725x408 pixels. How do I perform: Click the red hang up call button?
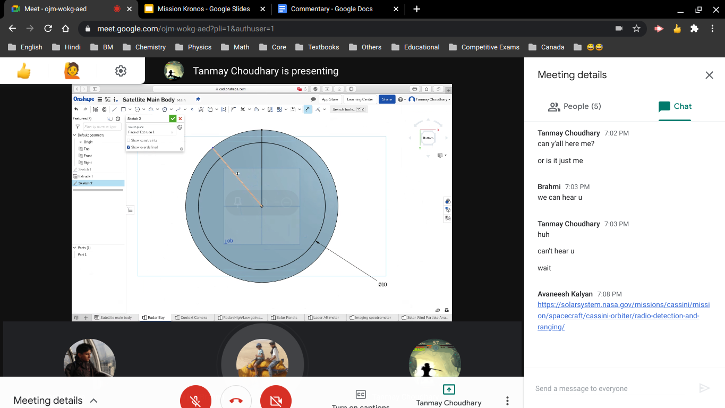236,399
